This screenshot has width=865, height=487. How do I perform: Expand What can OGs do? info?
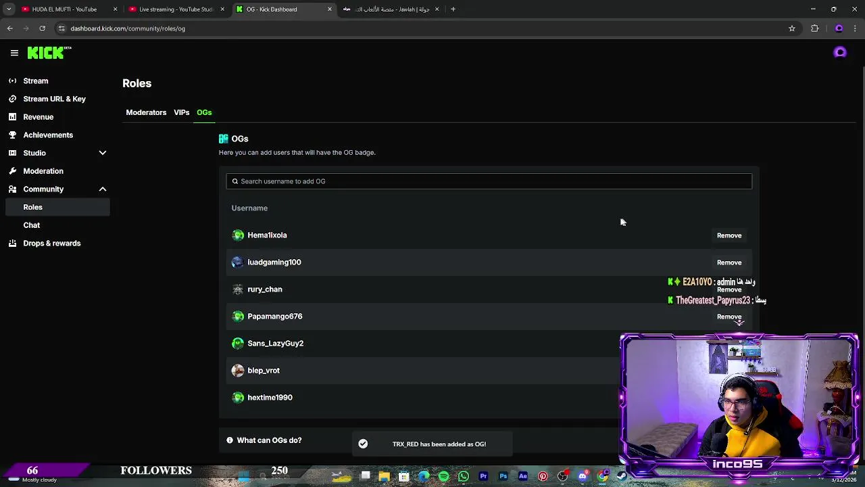269,440
